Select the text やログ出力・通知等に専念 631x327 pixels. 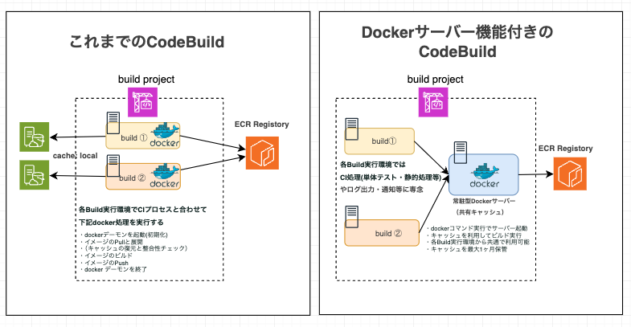coord(382,190)
